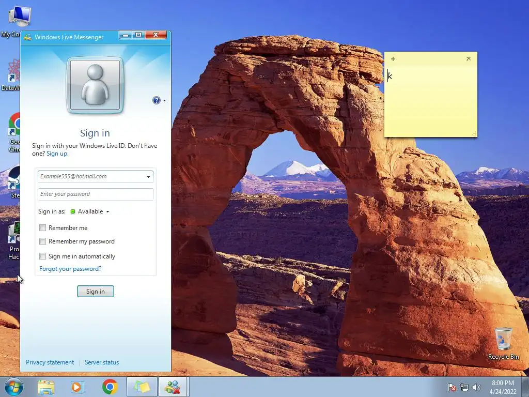This screenshot has width=529, height=397.
Task: Open the Forgot your password link
Action: coord(70,269)
